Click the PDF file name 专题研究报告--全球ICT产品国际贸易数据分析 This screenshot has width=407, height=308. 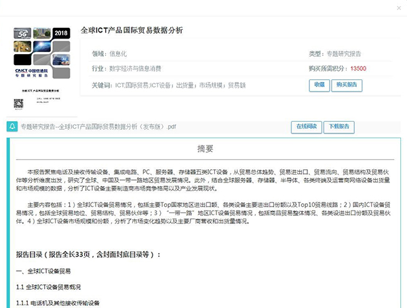(94, 127)
